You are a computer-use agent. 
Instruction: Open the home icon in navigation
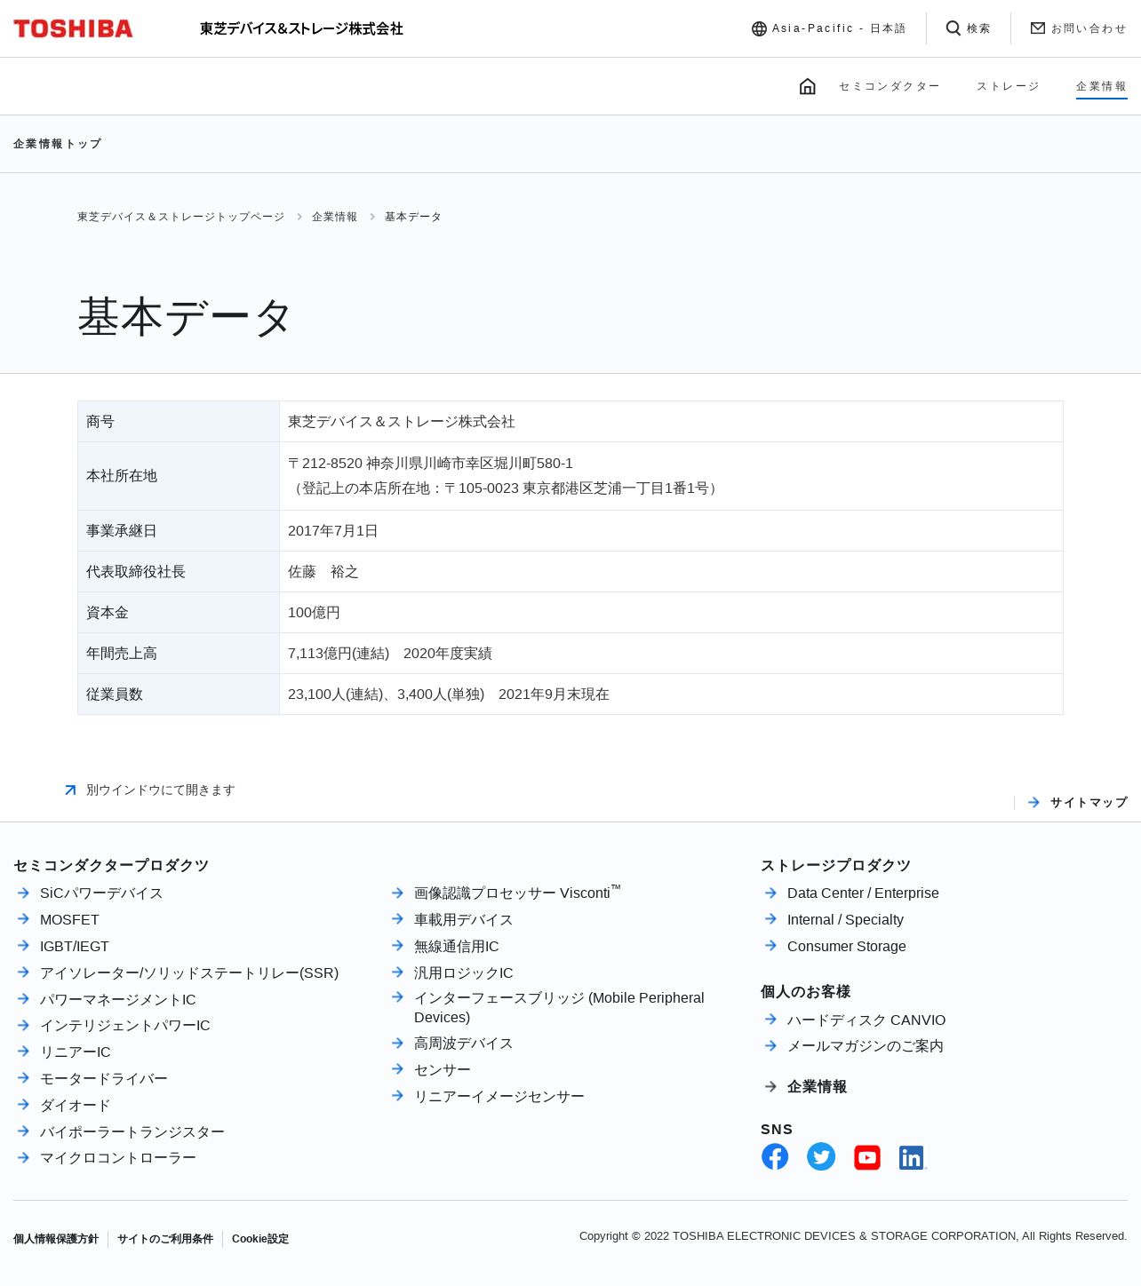click(x=808, y=86)
